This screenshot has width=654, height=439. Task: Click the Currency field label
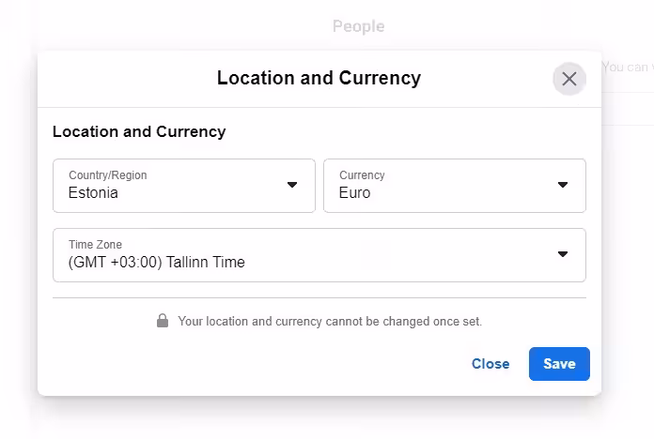point(362,175)
